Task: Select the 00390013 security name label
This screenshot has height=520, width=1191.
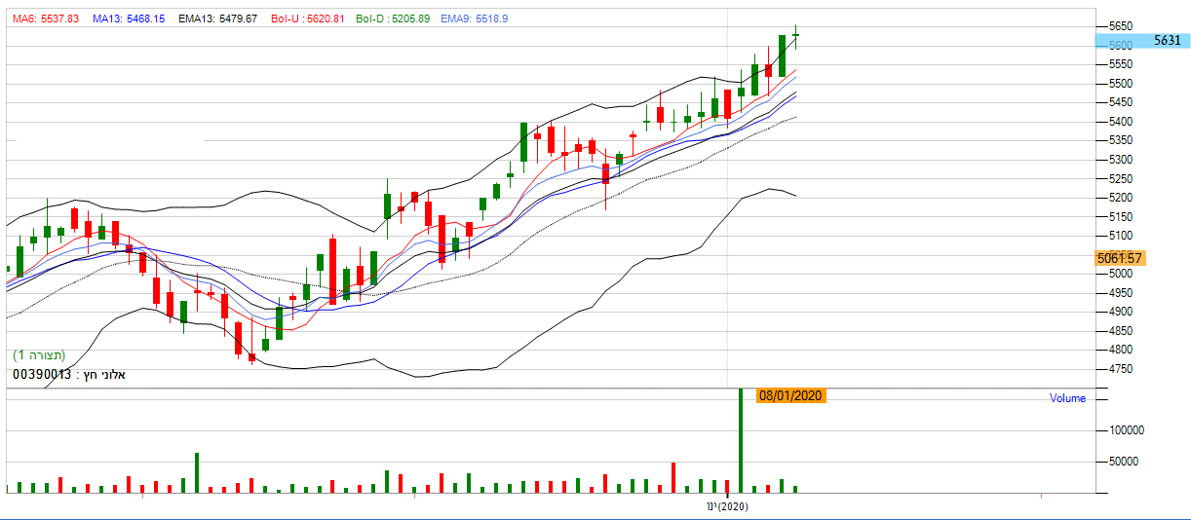Action: [69, 375]
